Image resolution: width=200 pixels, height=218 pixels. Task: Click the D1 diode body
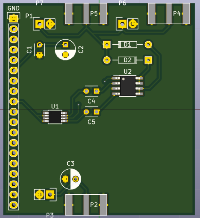pyautogui.click(x=127, y=44)
